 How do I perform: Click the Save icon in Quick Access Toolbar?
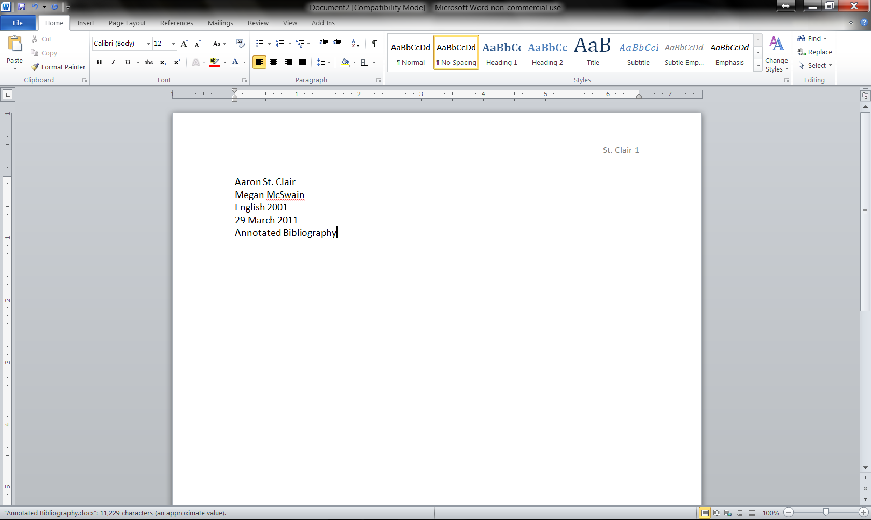tap(22, 7)
